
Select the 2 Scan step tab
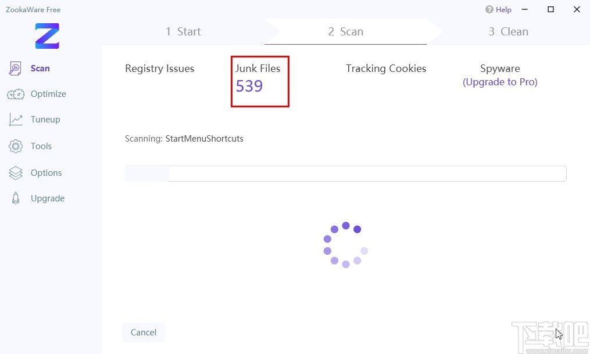[x=345, y=32]
